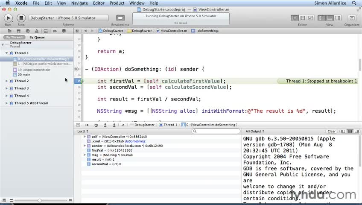This screenshot has width=362, height=205.
Task: Select the By Thread view
Action: pos(15,37)
